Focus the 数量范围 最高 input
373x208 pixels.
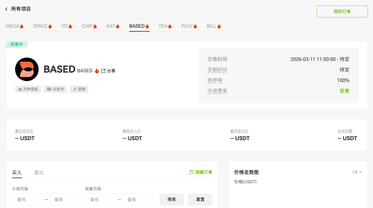[138, 199]
